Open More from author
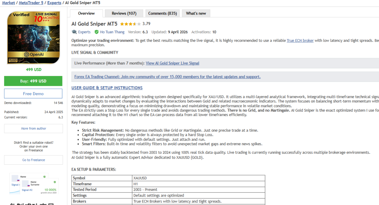The width and height of the screenshot is (379, 205). point(33,129)
